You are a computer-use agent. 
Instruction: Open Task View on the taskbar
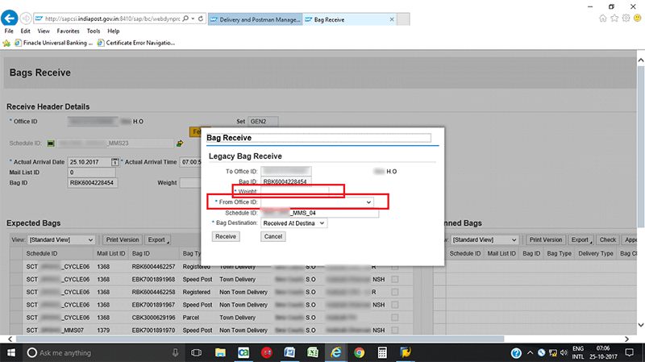pos(196,352)
